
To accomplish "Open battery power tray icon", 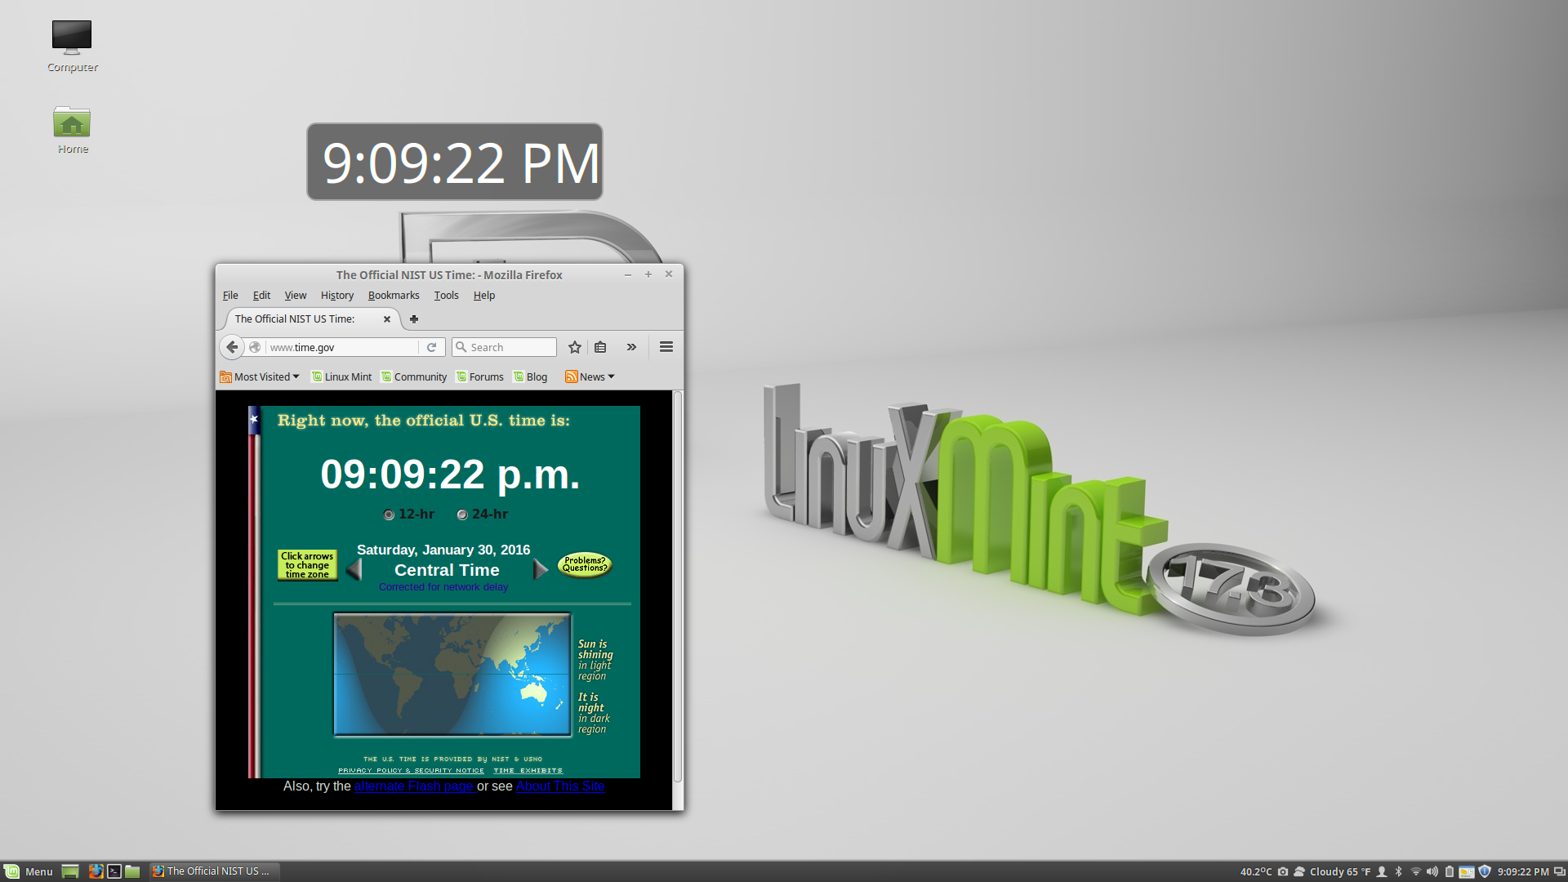I will [1450, 871].
